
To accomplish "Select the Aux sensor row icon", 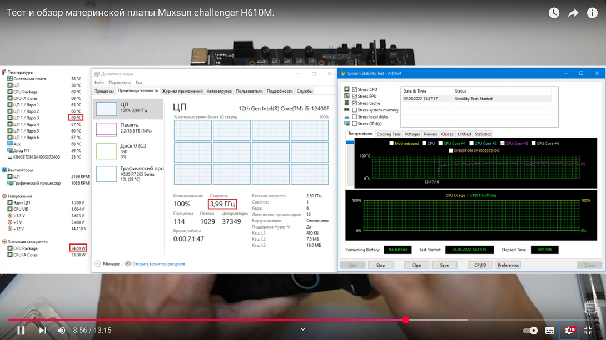I will (x=10, y=144).
